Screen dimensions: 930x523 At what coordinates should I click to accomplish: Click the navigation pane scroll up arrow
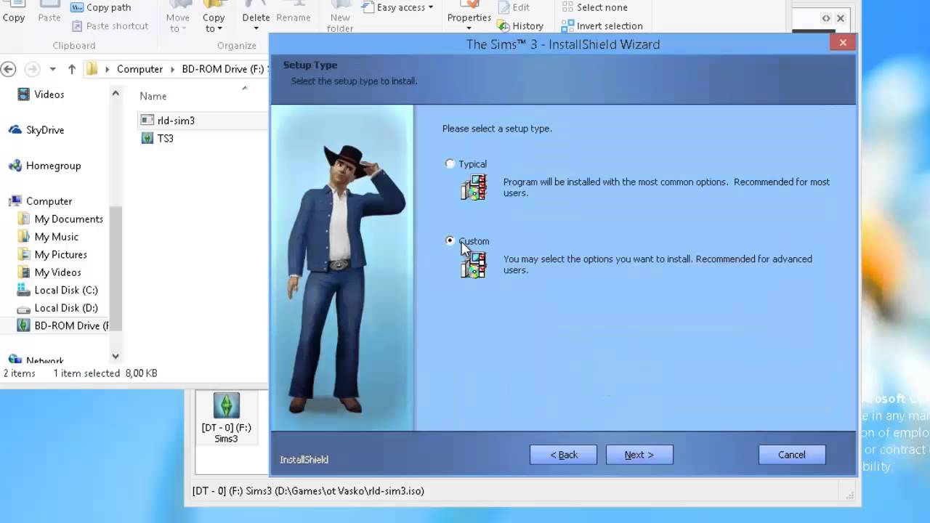[x=116, y=93]
